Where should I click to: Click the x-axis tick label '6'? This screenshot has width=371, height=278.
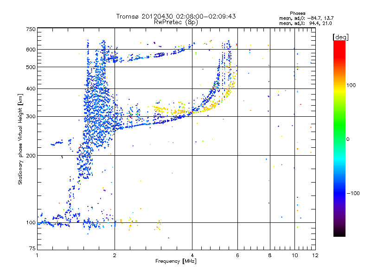(x=237, y=255)
